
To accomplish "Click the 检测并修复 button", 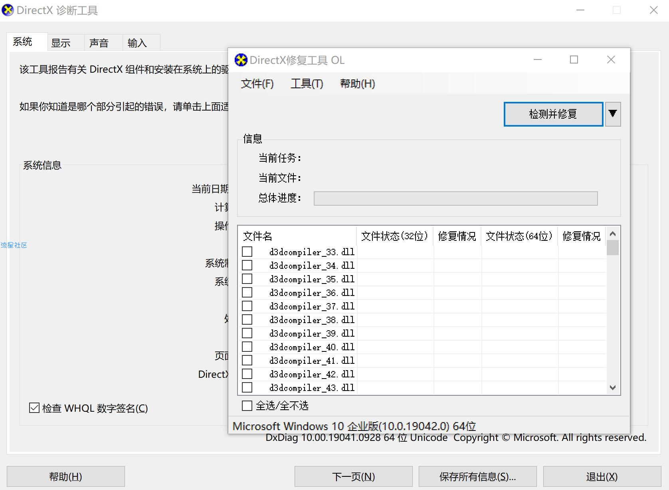I will (553, 114).
